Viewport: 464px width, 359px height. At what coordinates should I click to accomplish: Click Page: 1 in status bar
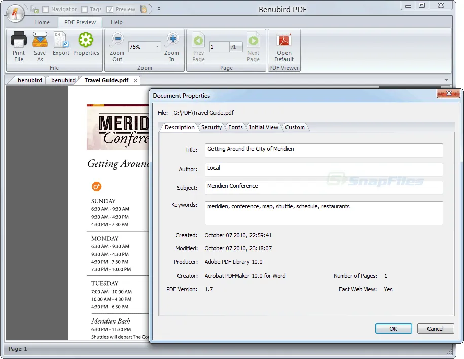click(18, 349)
